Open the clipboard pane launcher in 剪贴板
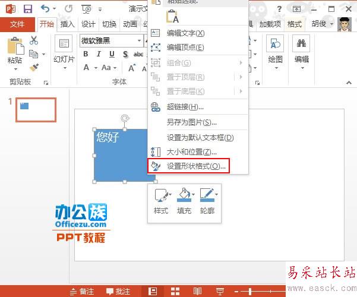This screenshot has width=357, height=297. pos(46,83)
